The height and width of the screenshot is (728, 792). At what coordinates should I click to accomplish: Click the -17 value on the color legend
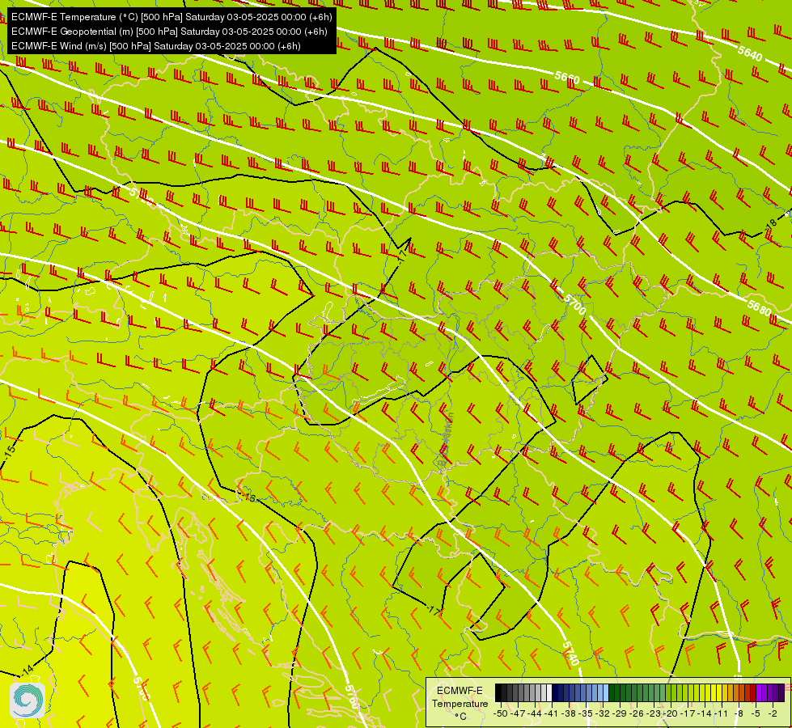pyautogui.click(x=688, y=713)
